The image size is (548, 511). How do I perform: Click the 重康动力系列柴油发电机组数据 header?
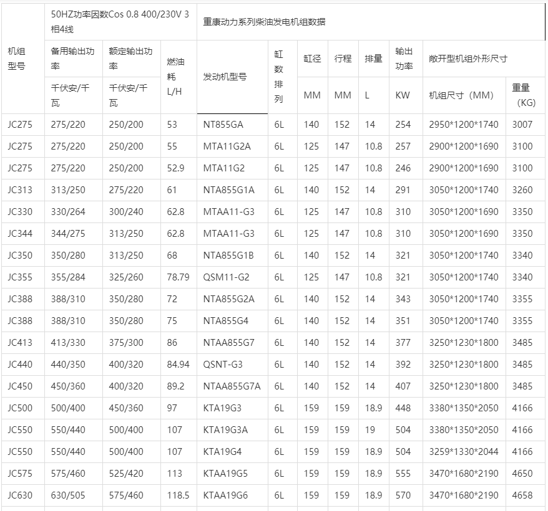point(264,22)
